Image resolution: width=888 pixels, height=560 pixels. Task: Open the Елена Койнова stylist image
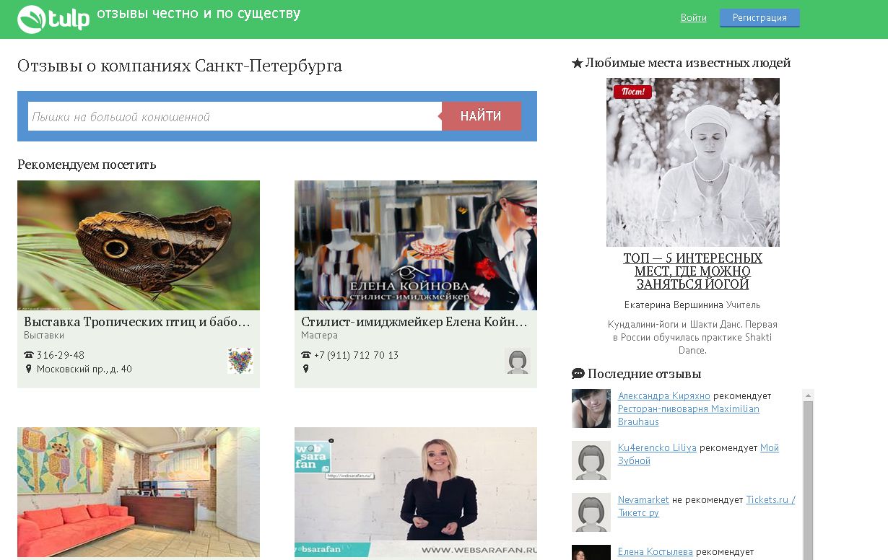click(x=416, y=245)
